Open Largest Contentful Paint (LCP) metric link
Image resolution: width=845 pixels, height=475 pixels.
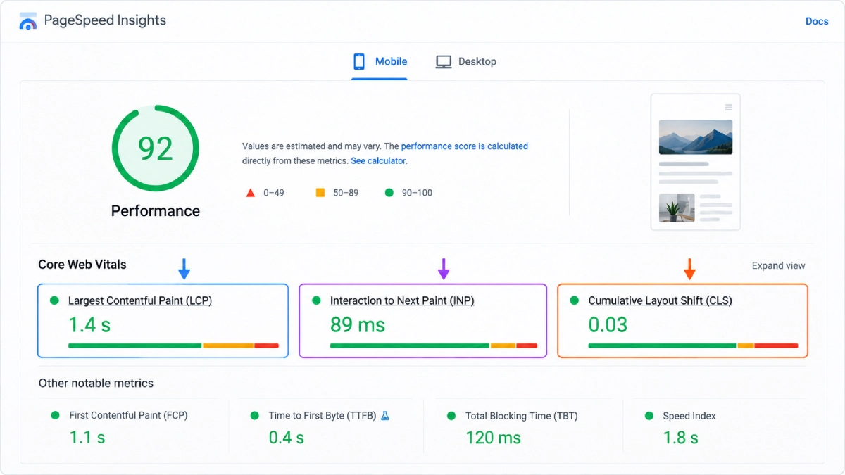tap(140, 300)
